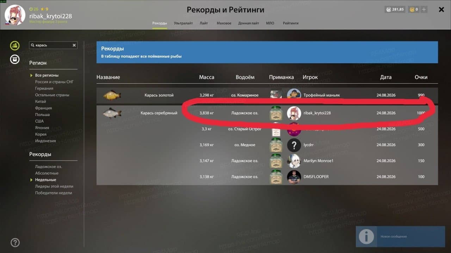Open Marilyn Monroe1's avatar

click(x=294, y=161)
